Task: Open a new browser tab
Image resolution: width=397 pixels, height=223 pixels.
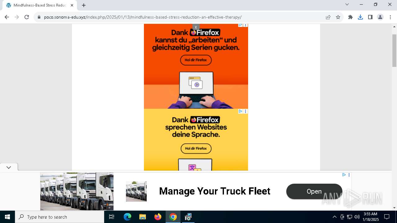Action: 84,5
